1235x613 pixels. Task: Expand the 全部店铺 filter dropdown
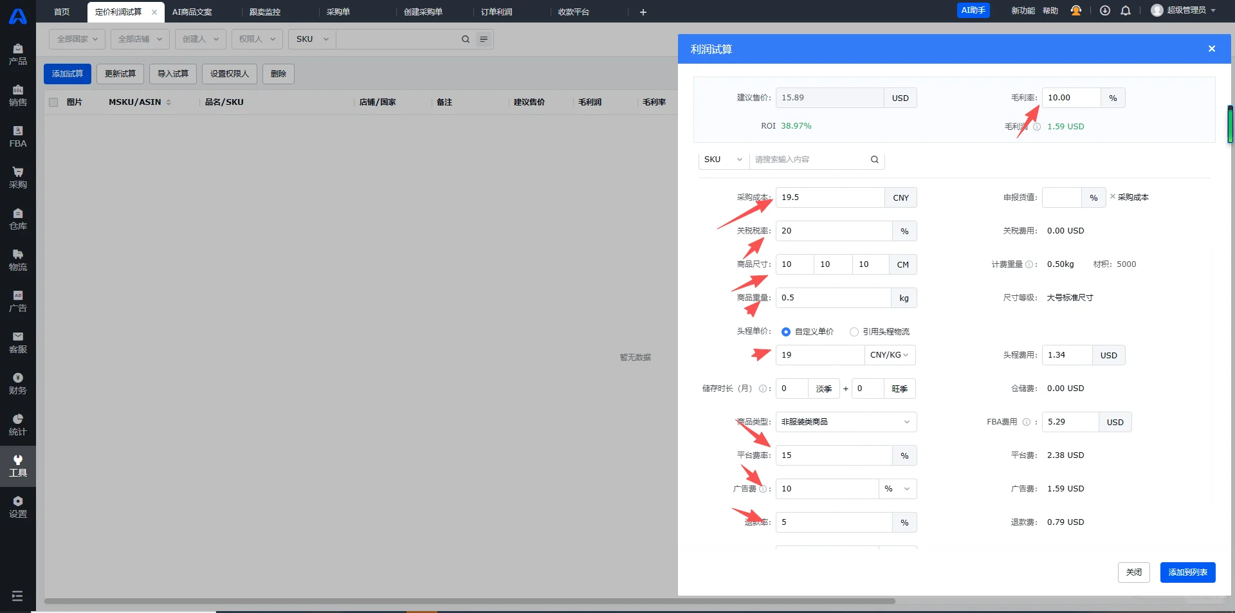[x=140, y=39]
